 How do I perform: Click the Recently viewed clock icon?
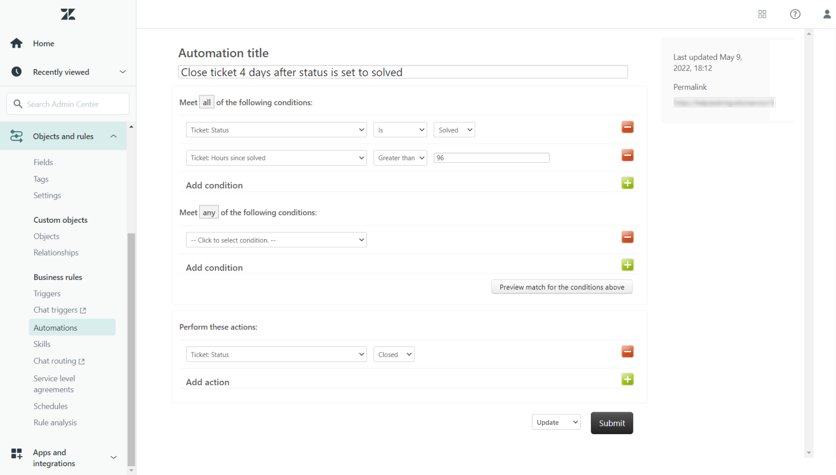(x=16, y=71)
